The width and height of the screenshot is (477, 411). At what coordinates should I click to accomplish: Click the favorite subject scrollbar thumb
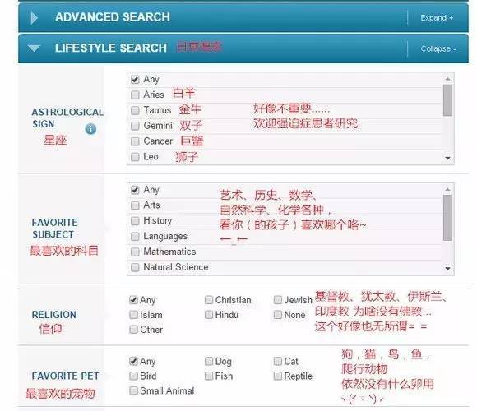447,218
